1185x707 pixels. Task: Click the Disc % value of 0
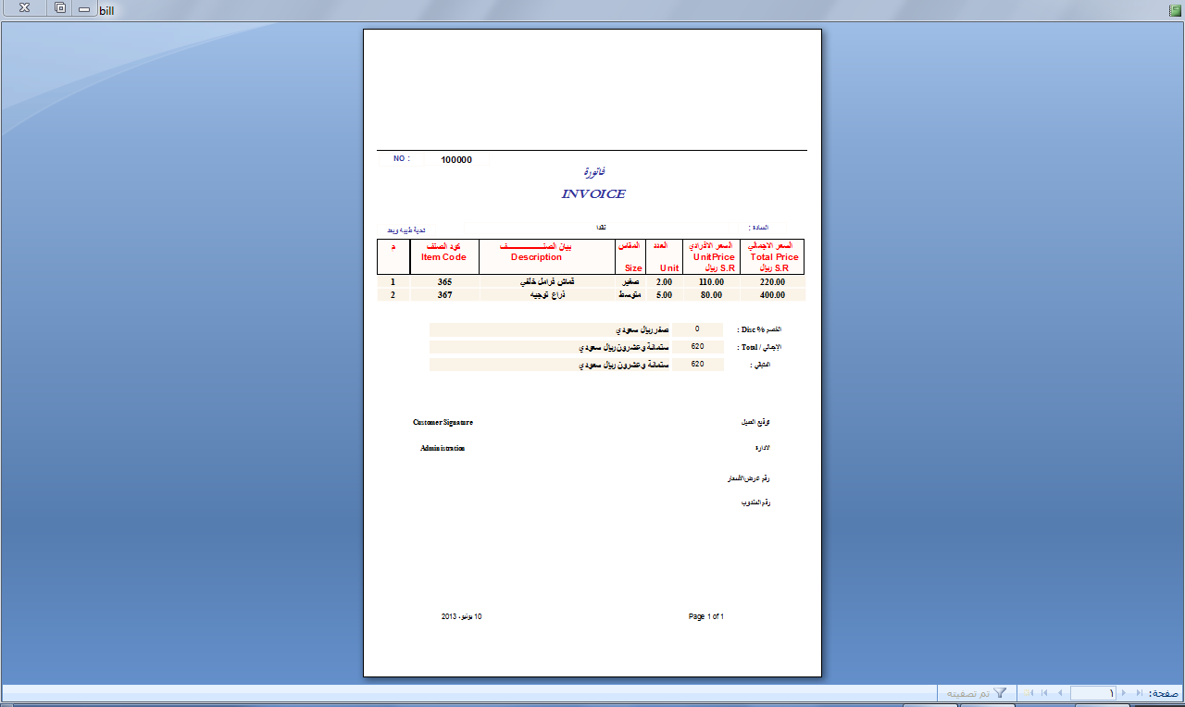pyautogui.click(x=697, y=329)
